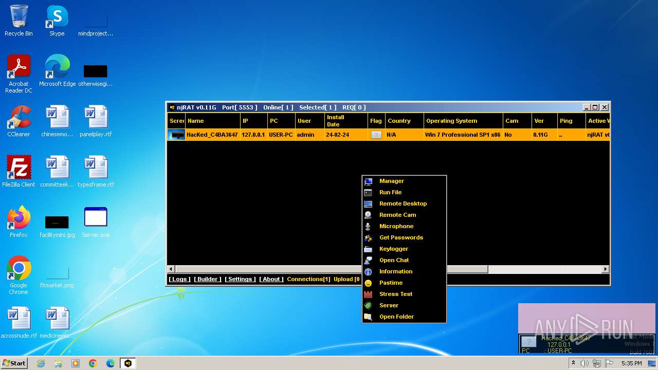
Task: Click the blue Information icon
Action: (368, 272)
